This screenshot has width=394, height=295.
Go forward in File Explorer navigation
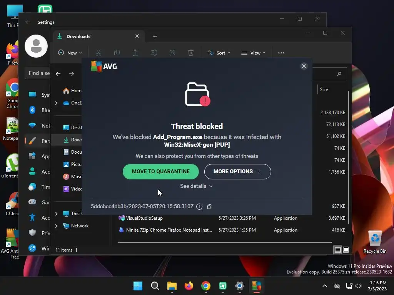coord(72,74)
